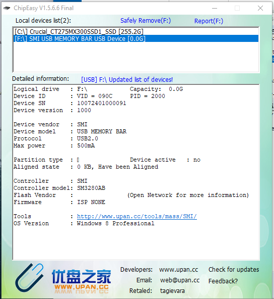Open the Report(F:) link

click(x=209, y=21)
